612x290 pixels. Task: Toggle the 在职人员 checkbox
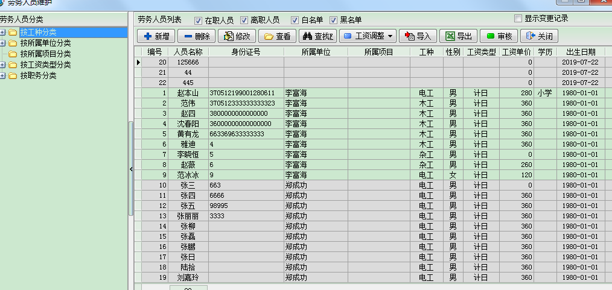click(x=199, y=20)
